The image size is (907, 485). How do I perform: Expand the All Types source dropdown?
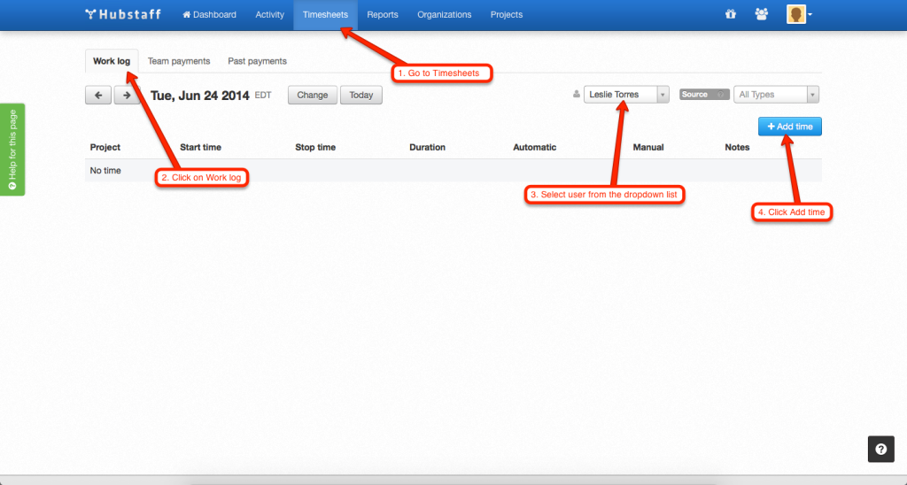pyautogui.click(x=776, y=94)
